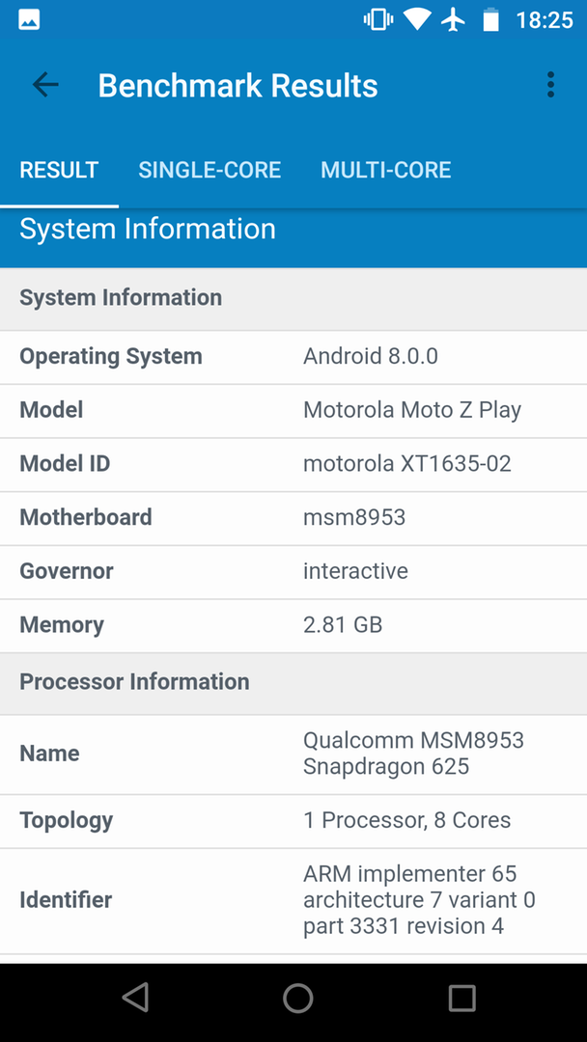Tap the Qualcomm MSM8953 Snapdragon 625 value
The width and height of the screenshot is (587, 1042).
(413, 754)
